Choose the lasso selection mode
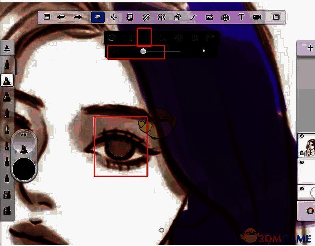Viewport: 315px width, 246px height. (x=112, y=38)
